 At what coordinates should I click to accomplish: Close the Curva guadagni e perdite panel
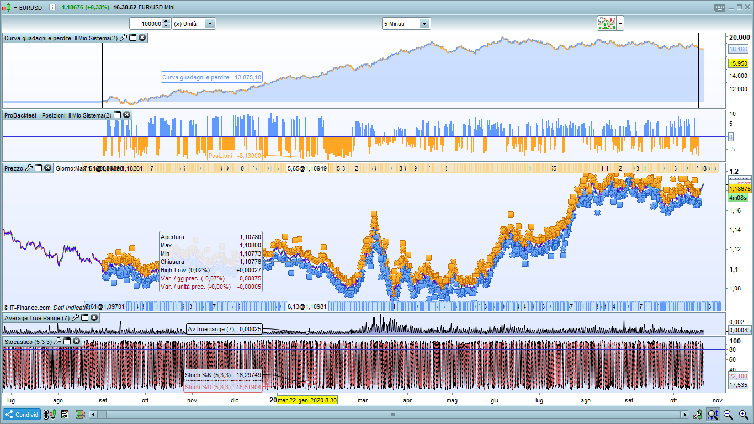pyautogui.click(x=142, y=38)
